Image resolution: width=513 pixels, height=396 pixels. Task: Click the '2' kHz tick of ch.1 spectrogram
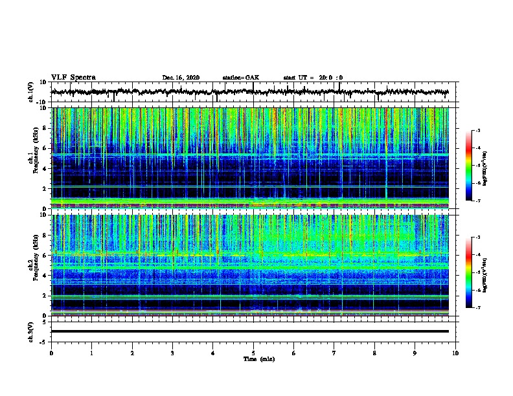[x=45, y=189]
